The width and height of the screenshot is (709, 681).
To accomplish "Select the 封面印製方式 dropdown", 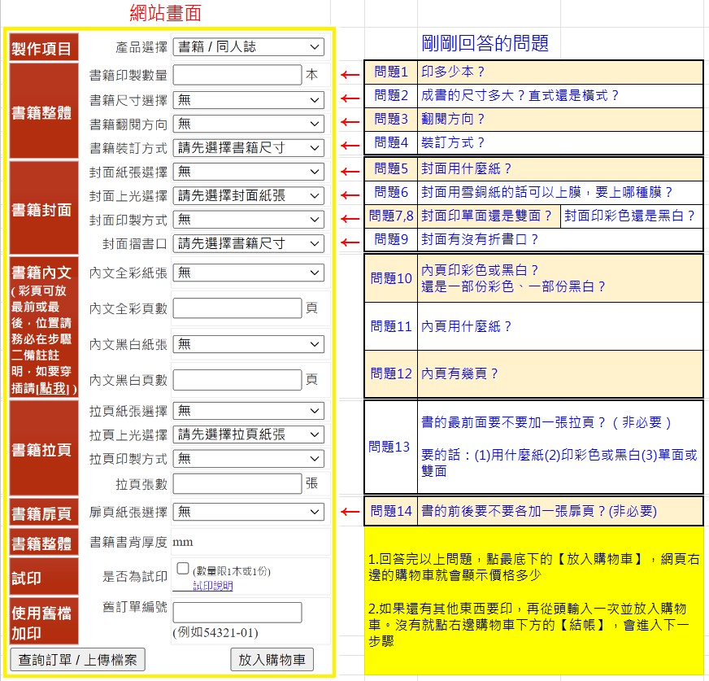I will tap(248, 219).
